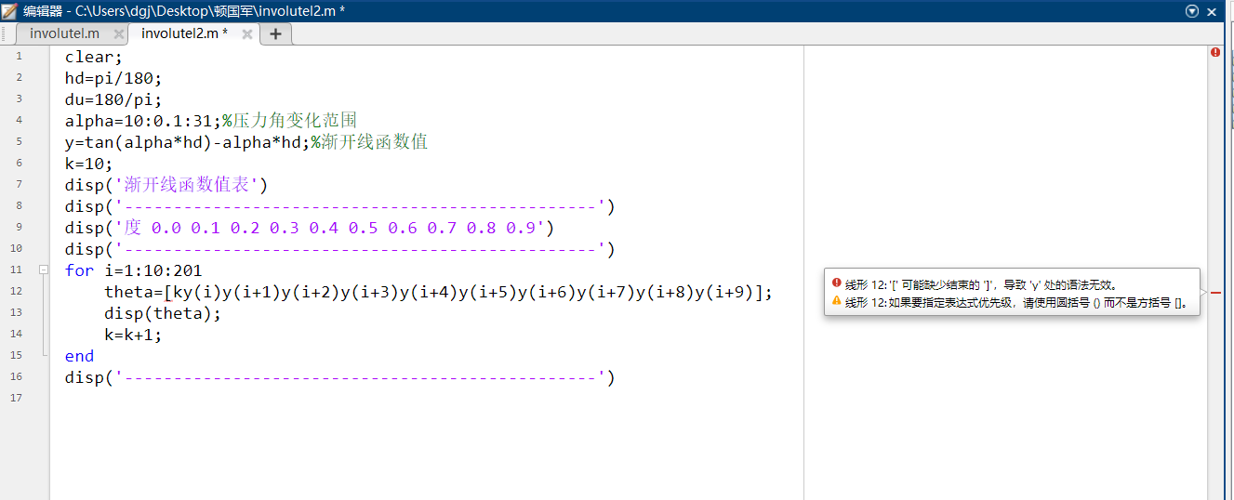Viewport: 1234px width, 500px height.
Task: Close the involutel.m tab
Action: pyautogui.click(x=119, y=33)
